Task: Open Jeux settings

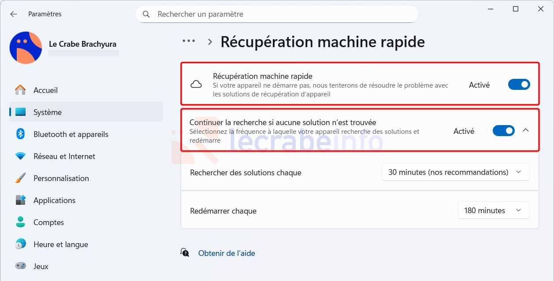Action: coord(86,266)
